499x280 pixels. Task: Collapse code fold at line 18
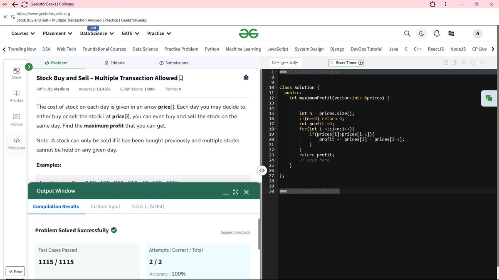coord(276,129)
